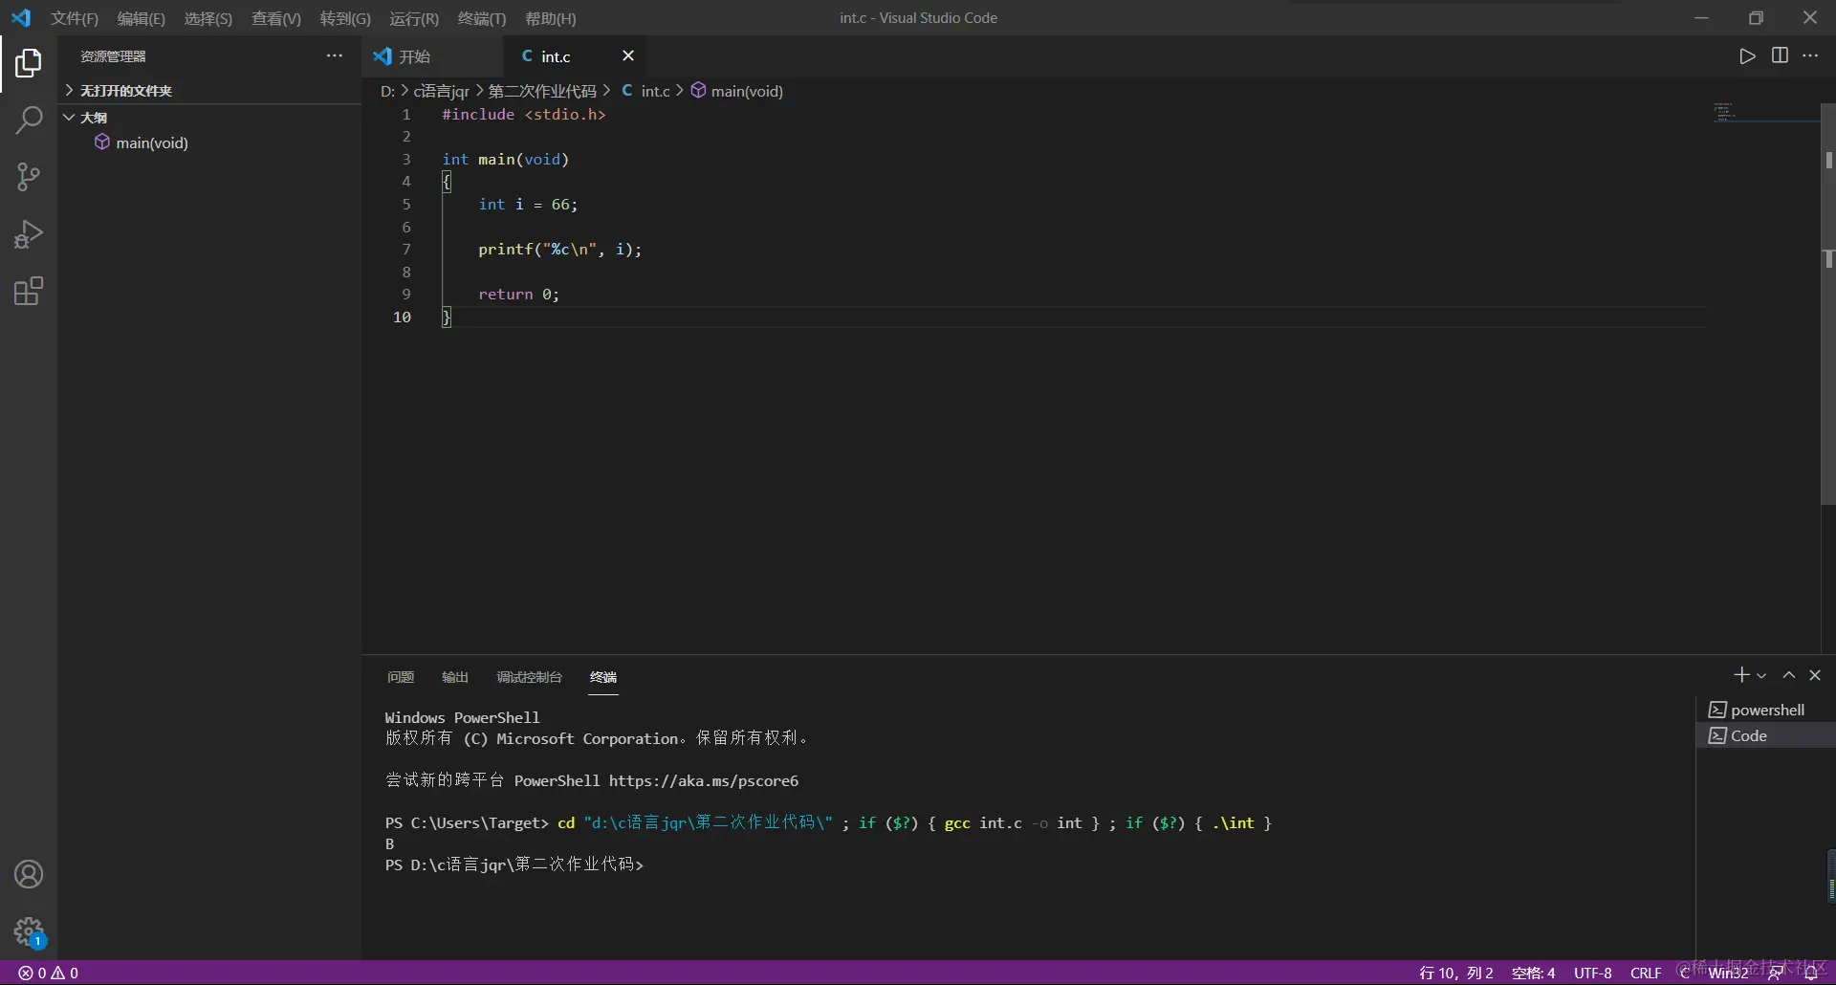Open editor More Actions ellipsis

1810,55
